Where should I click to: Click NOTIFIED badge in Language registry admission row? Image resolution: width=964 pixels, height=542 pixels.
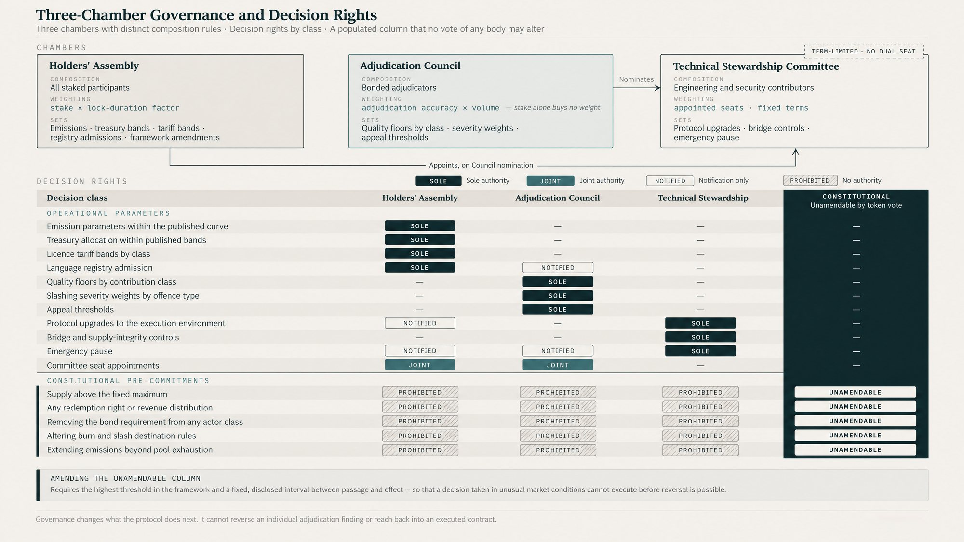[558, 268]
